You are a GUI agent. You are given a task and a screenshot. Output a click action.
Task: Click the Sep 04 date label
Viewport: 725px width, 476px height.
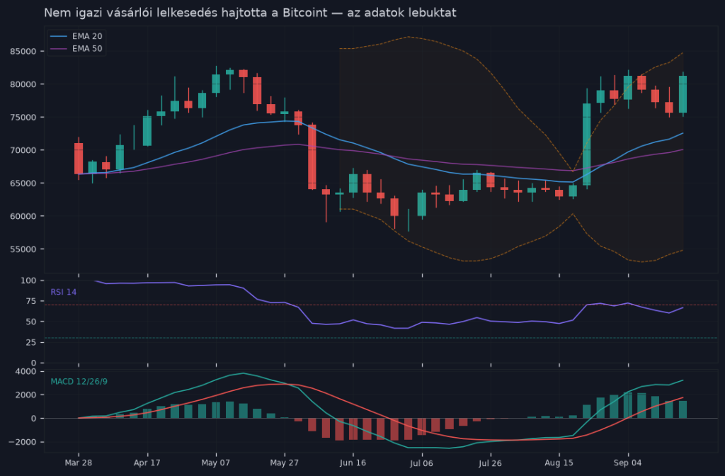628,463
